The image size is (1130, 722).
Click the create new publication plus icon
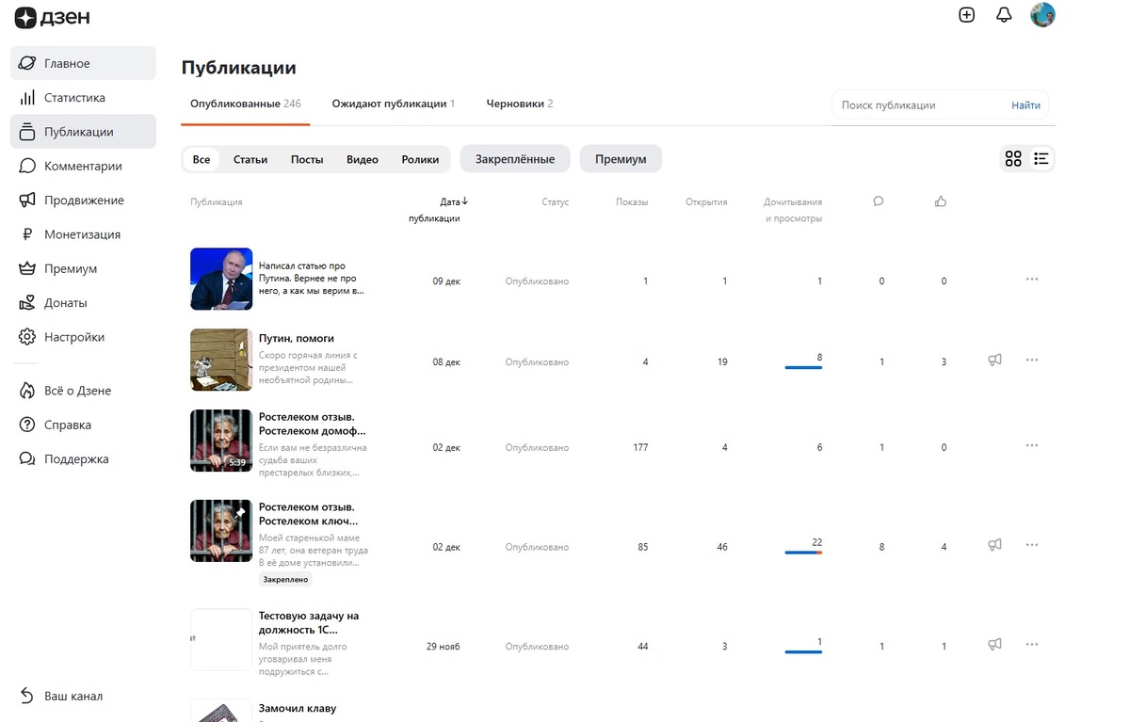[966, 15]
